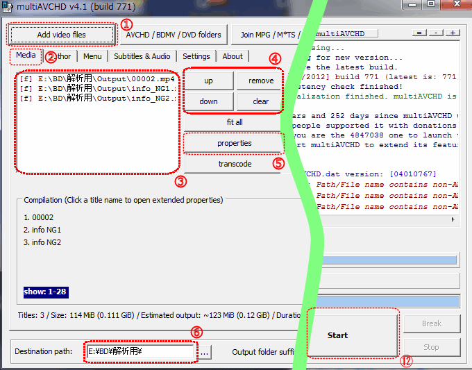Go to the Settings tab
This screenshot has width=472, height=370.
(x=196, y=56)
